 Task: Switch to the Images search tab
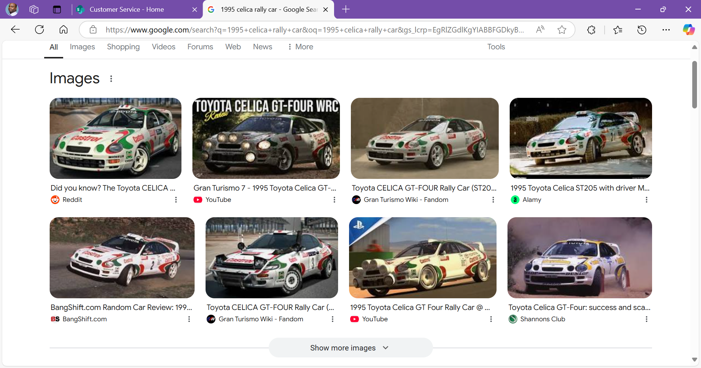pyautogui.click(x=82, y=47)
